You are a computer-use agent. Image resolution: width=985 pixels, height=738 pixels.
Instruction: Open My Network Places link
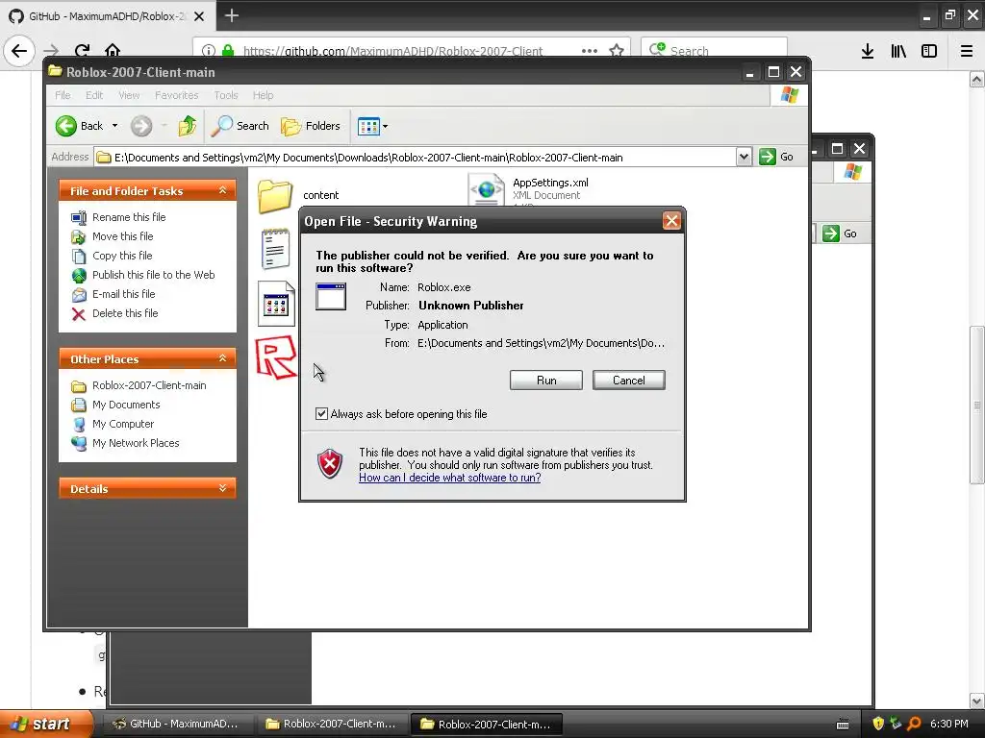click(x=136, y=443)
